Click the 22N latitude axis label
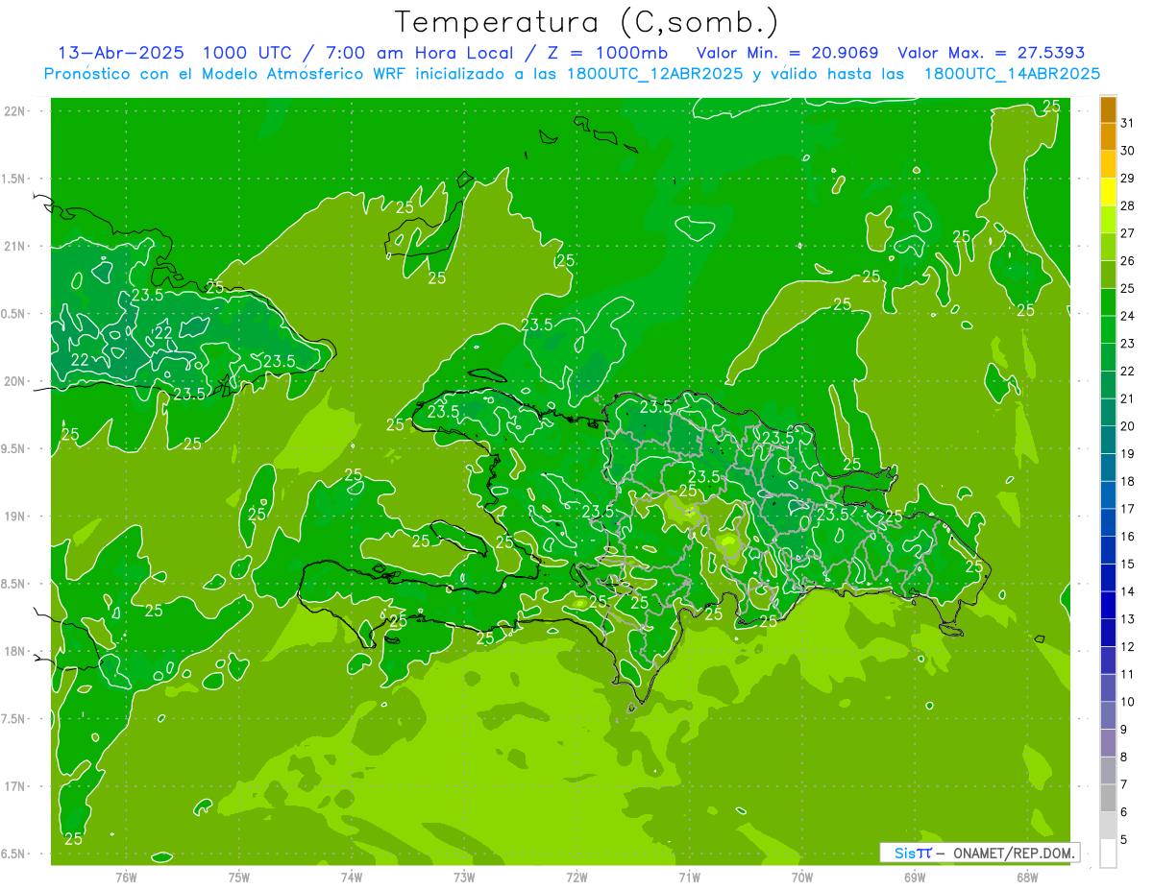Viewport: 1153px width, 890px height. [x=15, y=111]
